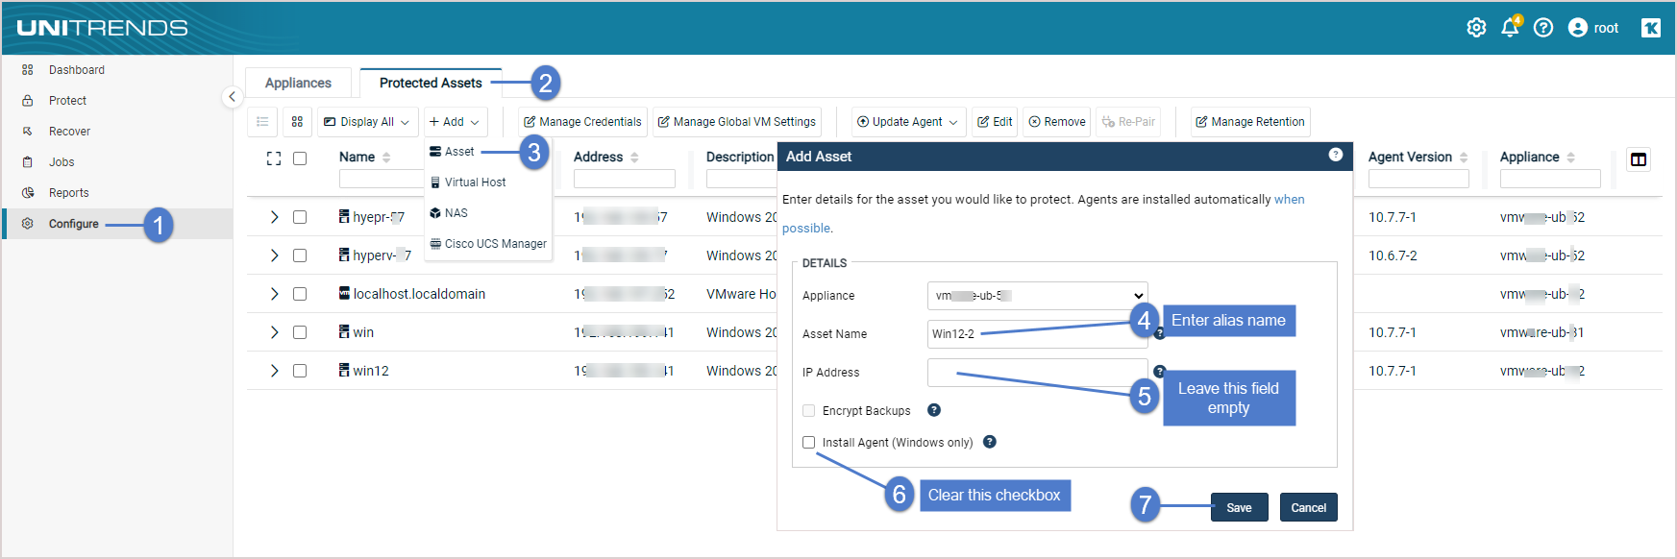Select checkbox for hyepr row
The height and width of the screenshot is (559, 1677).
coord(300,217)
